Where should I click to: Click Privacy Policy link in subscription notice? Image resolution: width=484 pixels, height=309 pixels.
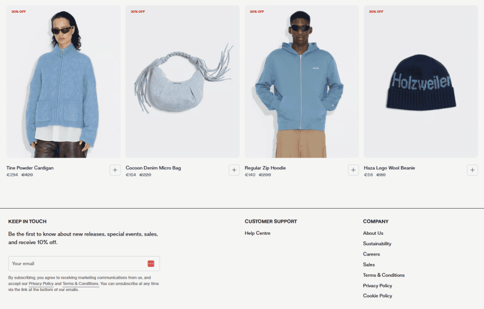tap(41, 283)
